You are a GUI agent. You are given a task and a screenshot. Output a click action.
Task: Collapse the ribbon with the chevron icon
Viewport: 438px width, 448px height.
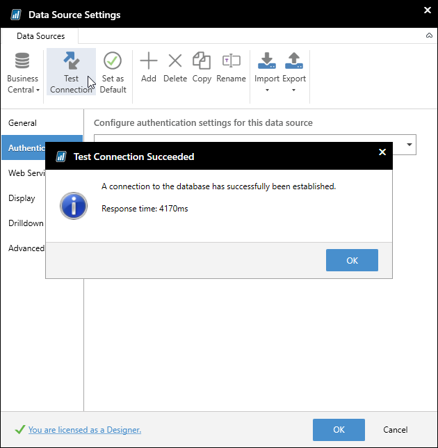pos(429,35)
